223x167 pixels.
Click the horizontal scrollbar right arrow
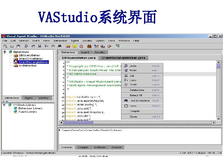214,122
